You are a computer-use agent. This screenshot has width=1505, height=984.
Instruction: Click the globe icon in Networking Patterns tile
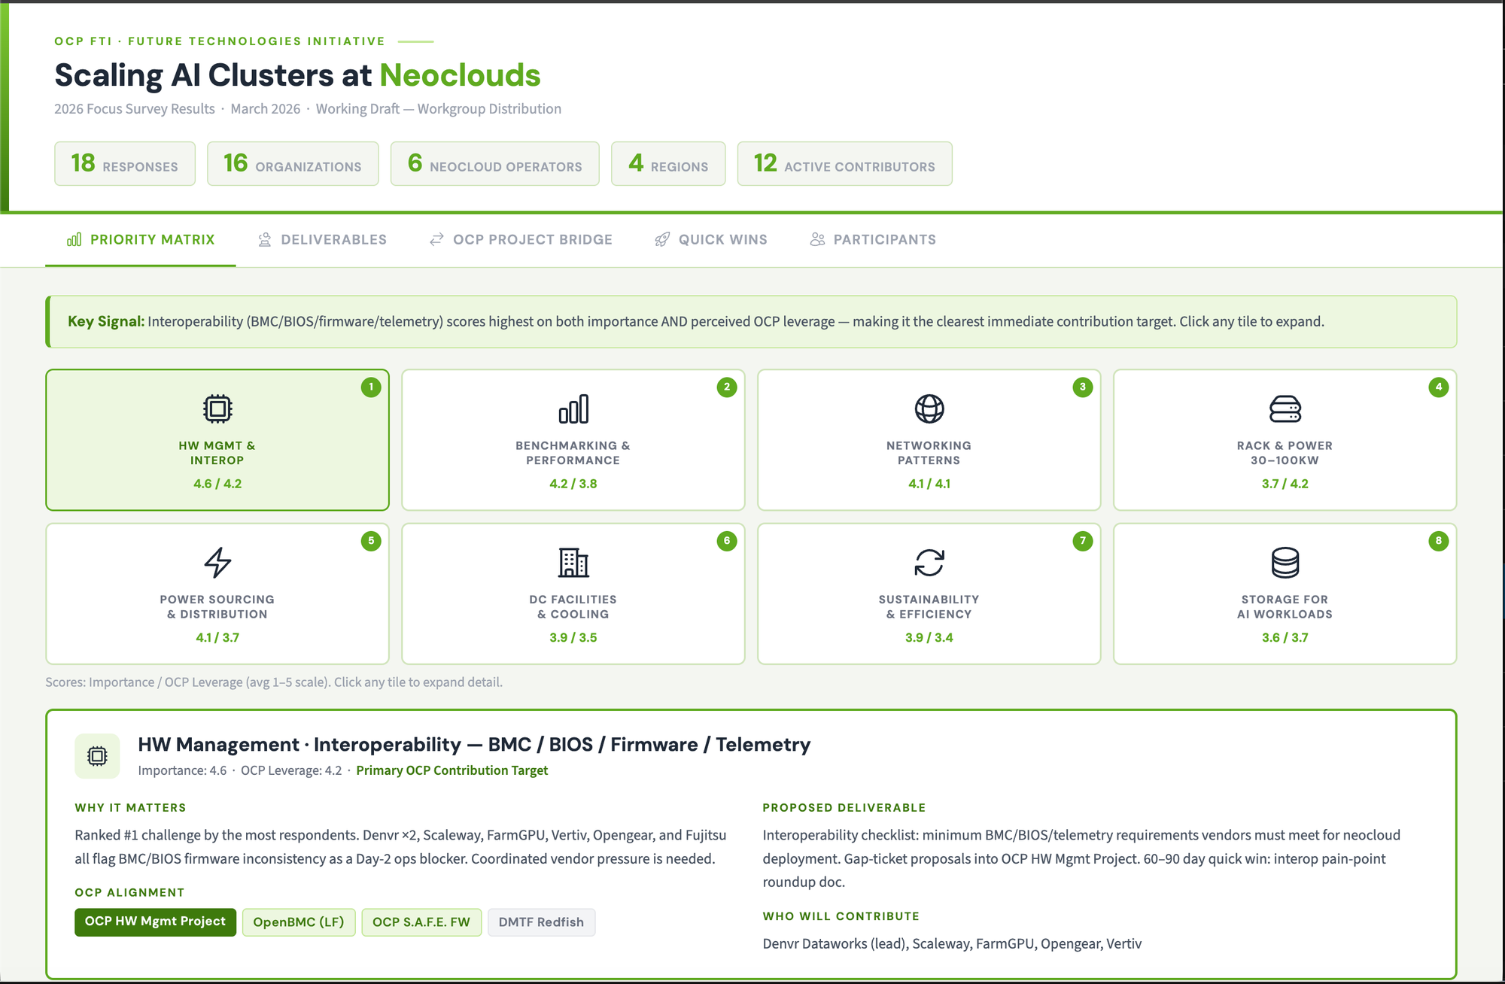(929, 408)
